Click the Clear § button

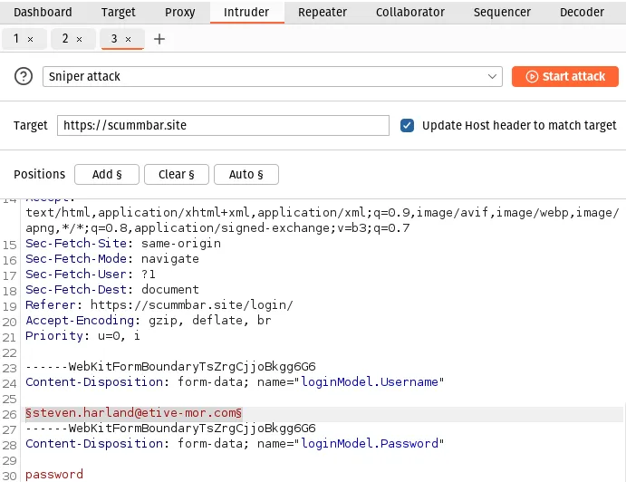[x=176, y=174]
